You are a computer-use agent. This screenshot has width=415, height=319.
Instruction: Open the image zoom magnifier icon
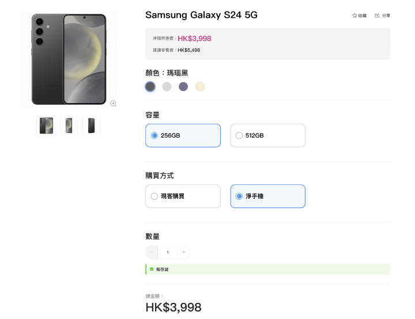click(114, 104)
